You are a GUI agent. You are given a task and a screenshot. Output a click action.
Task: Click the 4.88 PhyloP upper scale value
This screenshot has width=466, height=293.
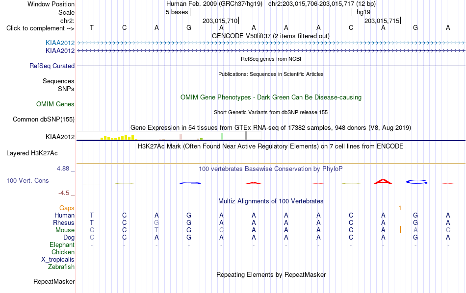tap(63, 169)
